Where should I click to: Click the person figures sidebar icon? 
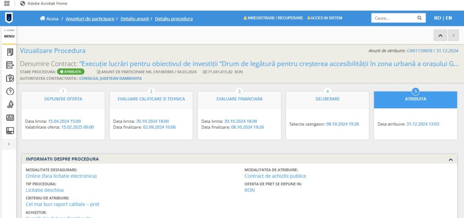pyautogui.click(x=10, y=105)
